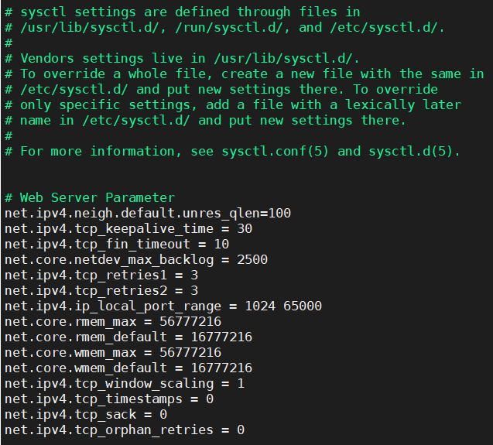This screenshot has width=493, height=445.
Task: Click the tcp_retries2 = 3 line
Action: (101, 291)
